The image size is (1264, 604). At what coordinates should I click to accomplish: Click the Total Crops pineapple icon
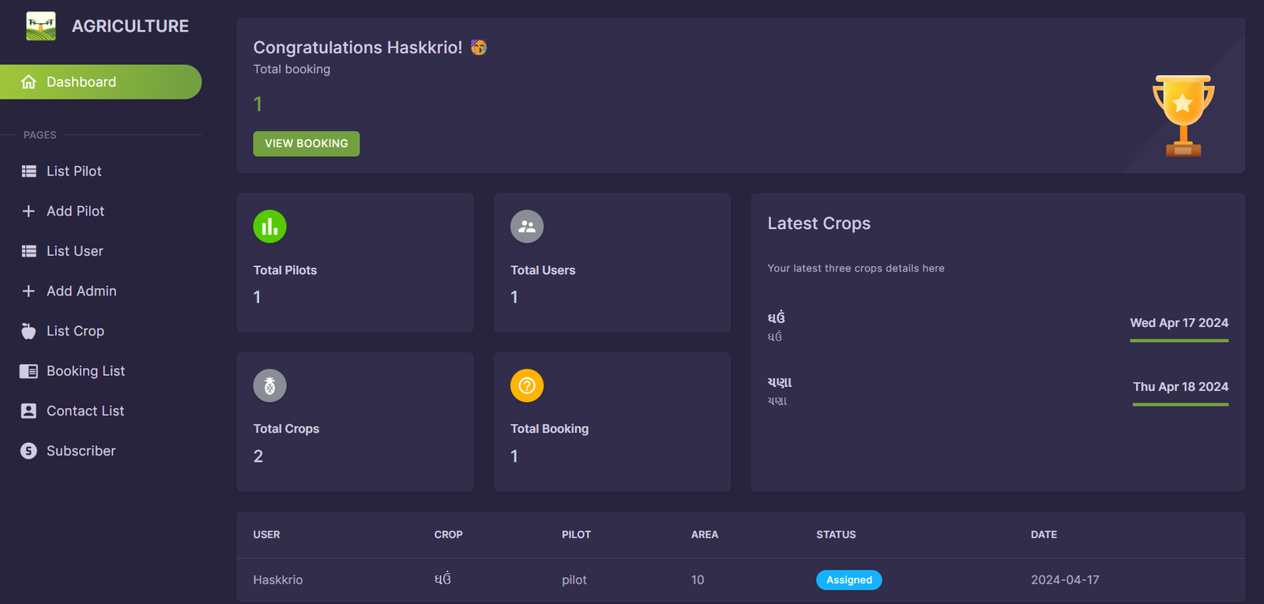tap(269, 386)
